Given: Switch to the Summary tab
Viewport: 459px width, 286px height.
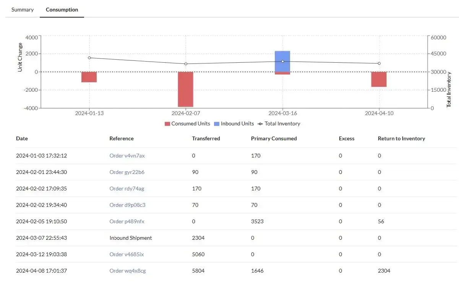Looking at the screenshot, I should 22,10.
